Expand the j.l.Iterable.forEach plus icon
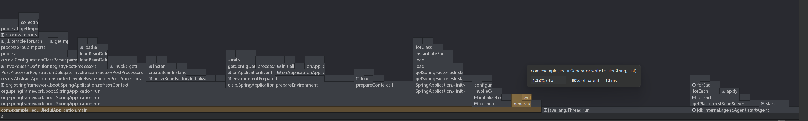 pos(3,41)
